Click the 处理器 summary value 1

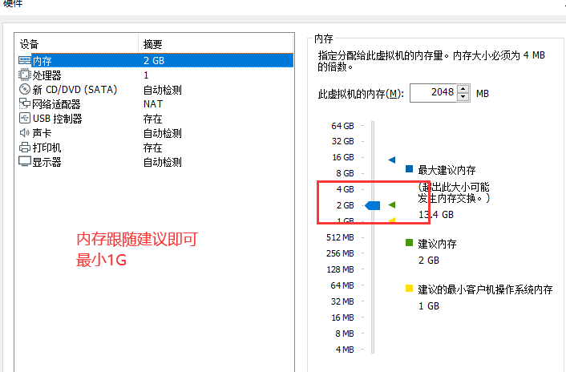click(x=146, y=75)
